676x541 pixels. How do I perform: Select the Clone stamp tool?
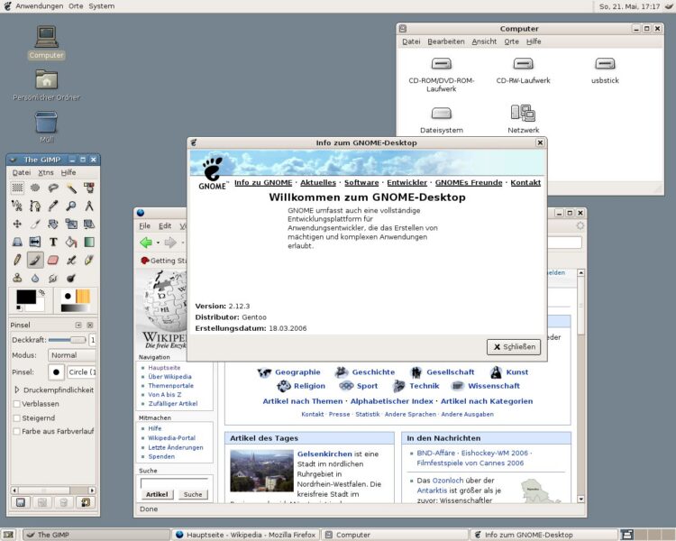(17, 279)
